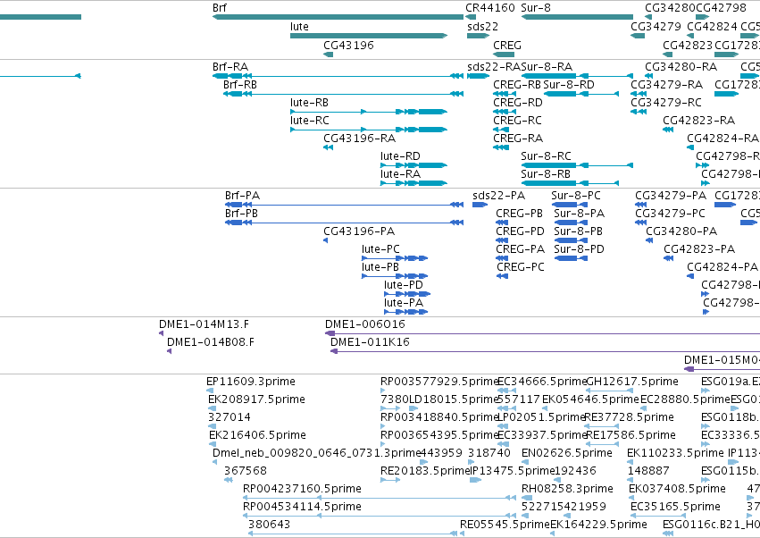Click the Brf-RA transcript label
This screenshot has height=538, width=760.
coord(230,66)
